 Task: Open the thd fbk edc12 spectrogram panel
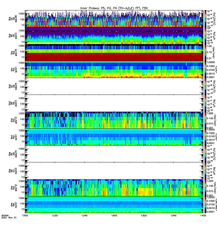click(114, 120)
